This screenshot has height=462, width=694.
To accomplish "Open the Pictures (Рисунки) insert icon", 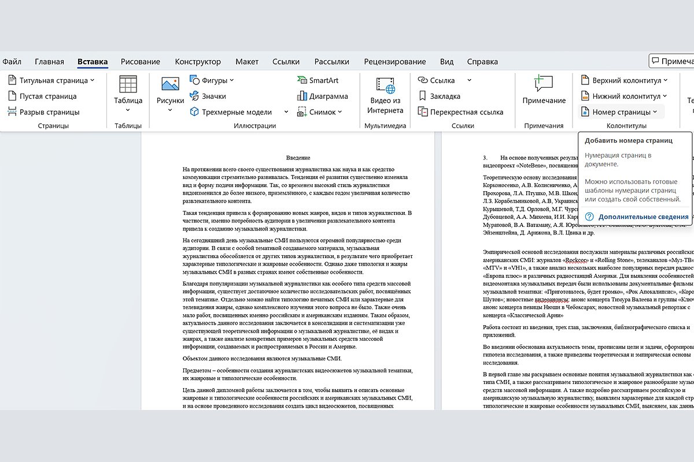I will 170,85.
